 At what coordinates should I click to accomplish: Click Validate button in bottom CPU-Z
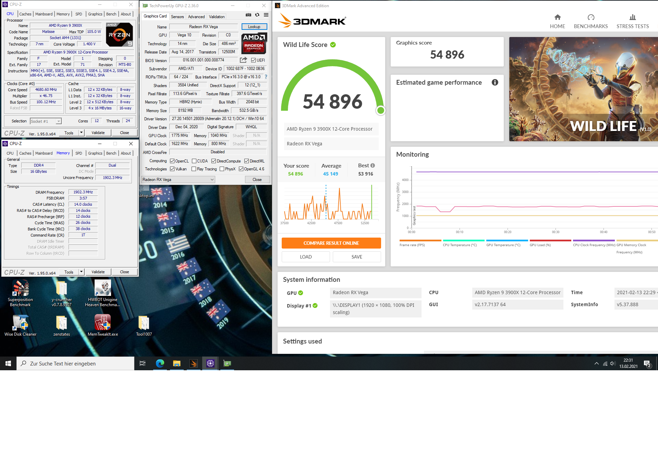click(98, 272)
